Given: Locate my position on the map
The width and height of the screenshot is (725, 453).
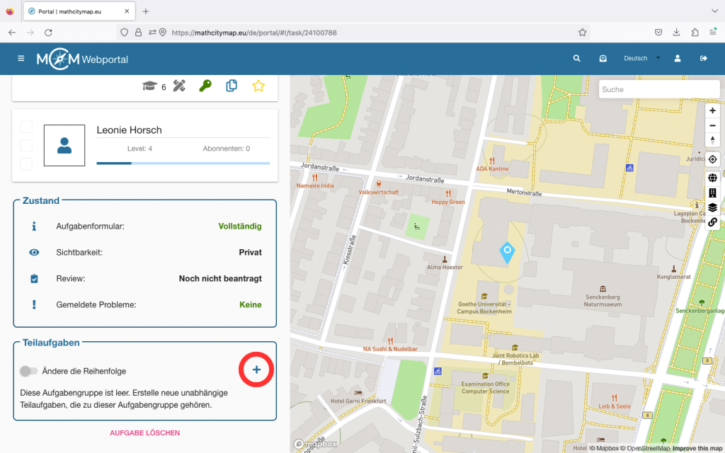Looking at the screenshot, I should [712, 159].
